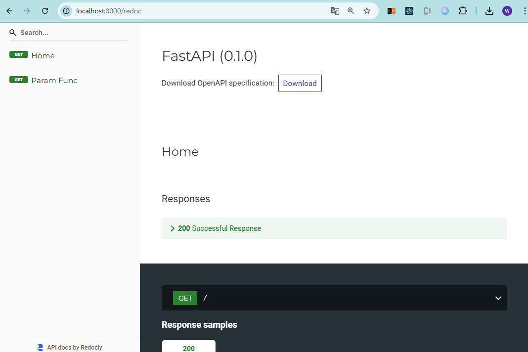
Task: Click the green GET label in endpoint bar
Action: pos(185,298)
